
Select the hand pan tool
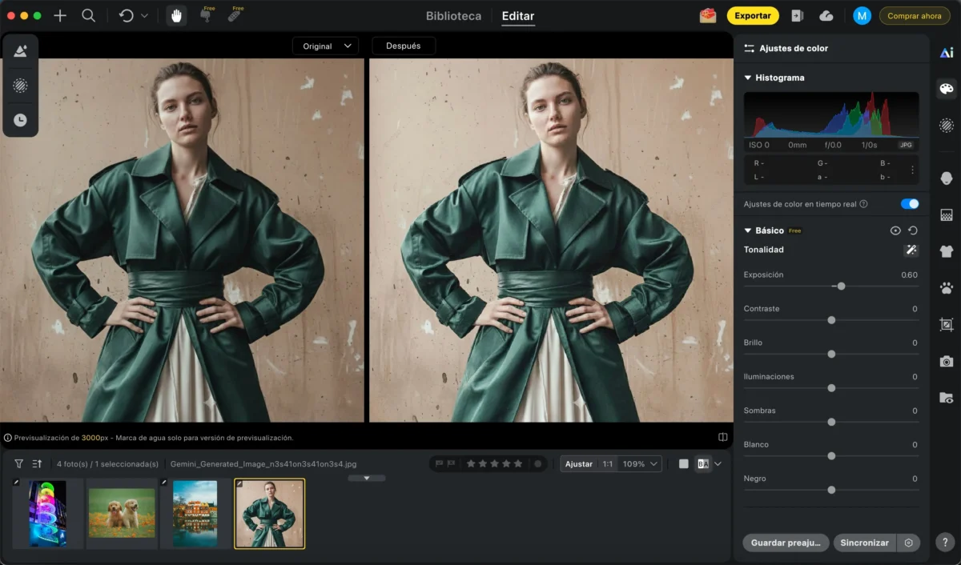(176, 16)
